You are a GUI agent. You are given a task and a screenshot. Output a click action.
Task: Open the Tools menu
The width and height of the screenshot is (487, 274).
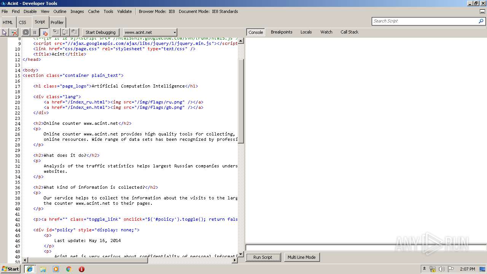108,11
